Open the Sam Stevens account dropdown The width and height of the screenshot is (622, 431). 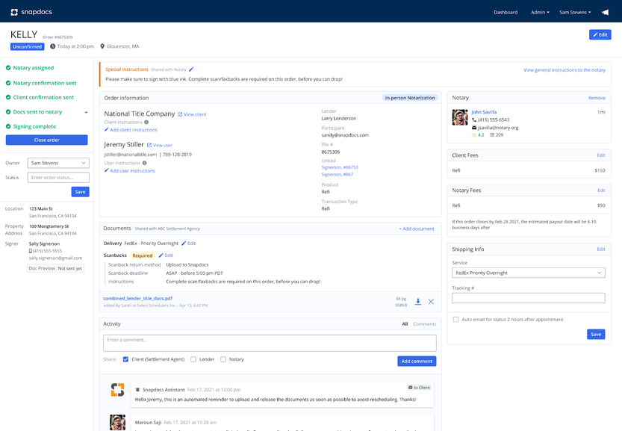(x=575, y=12)
